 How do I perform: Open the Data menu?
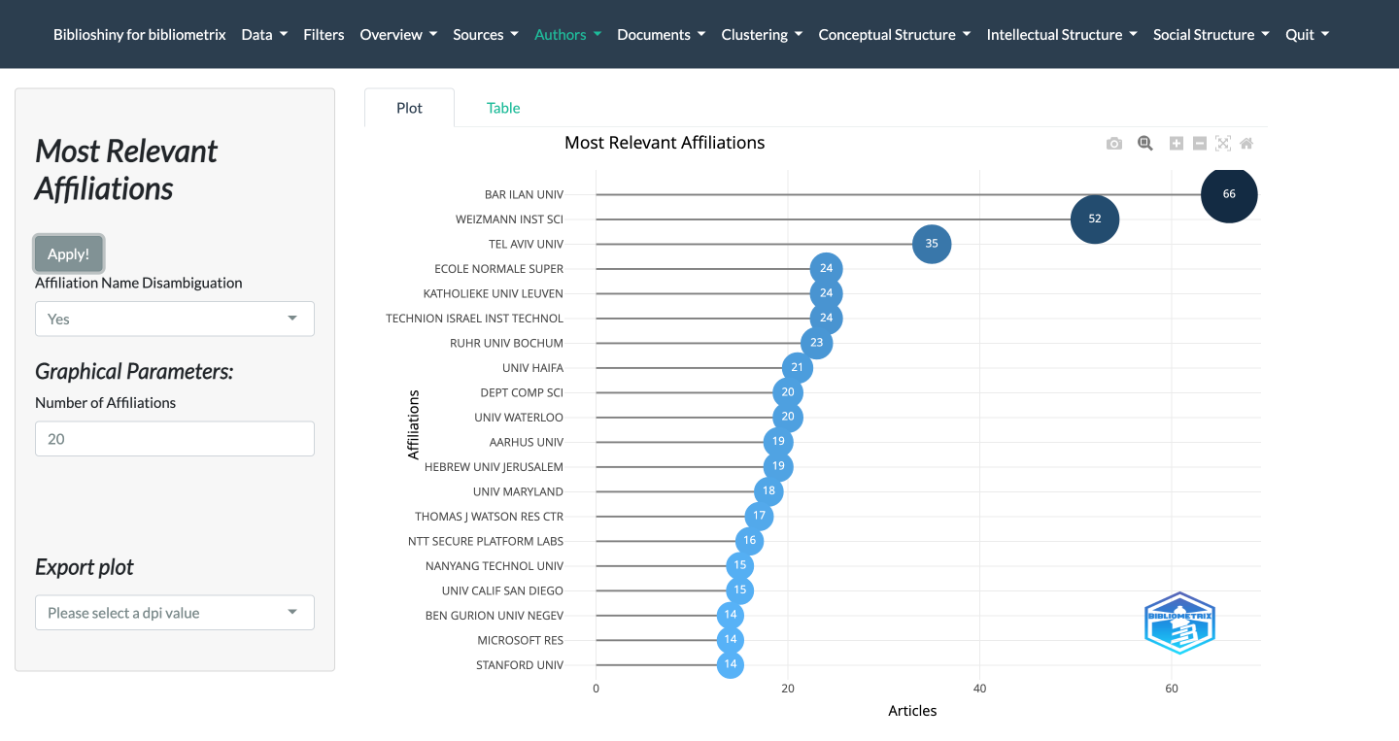[x=264, y=34]
